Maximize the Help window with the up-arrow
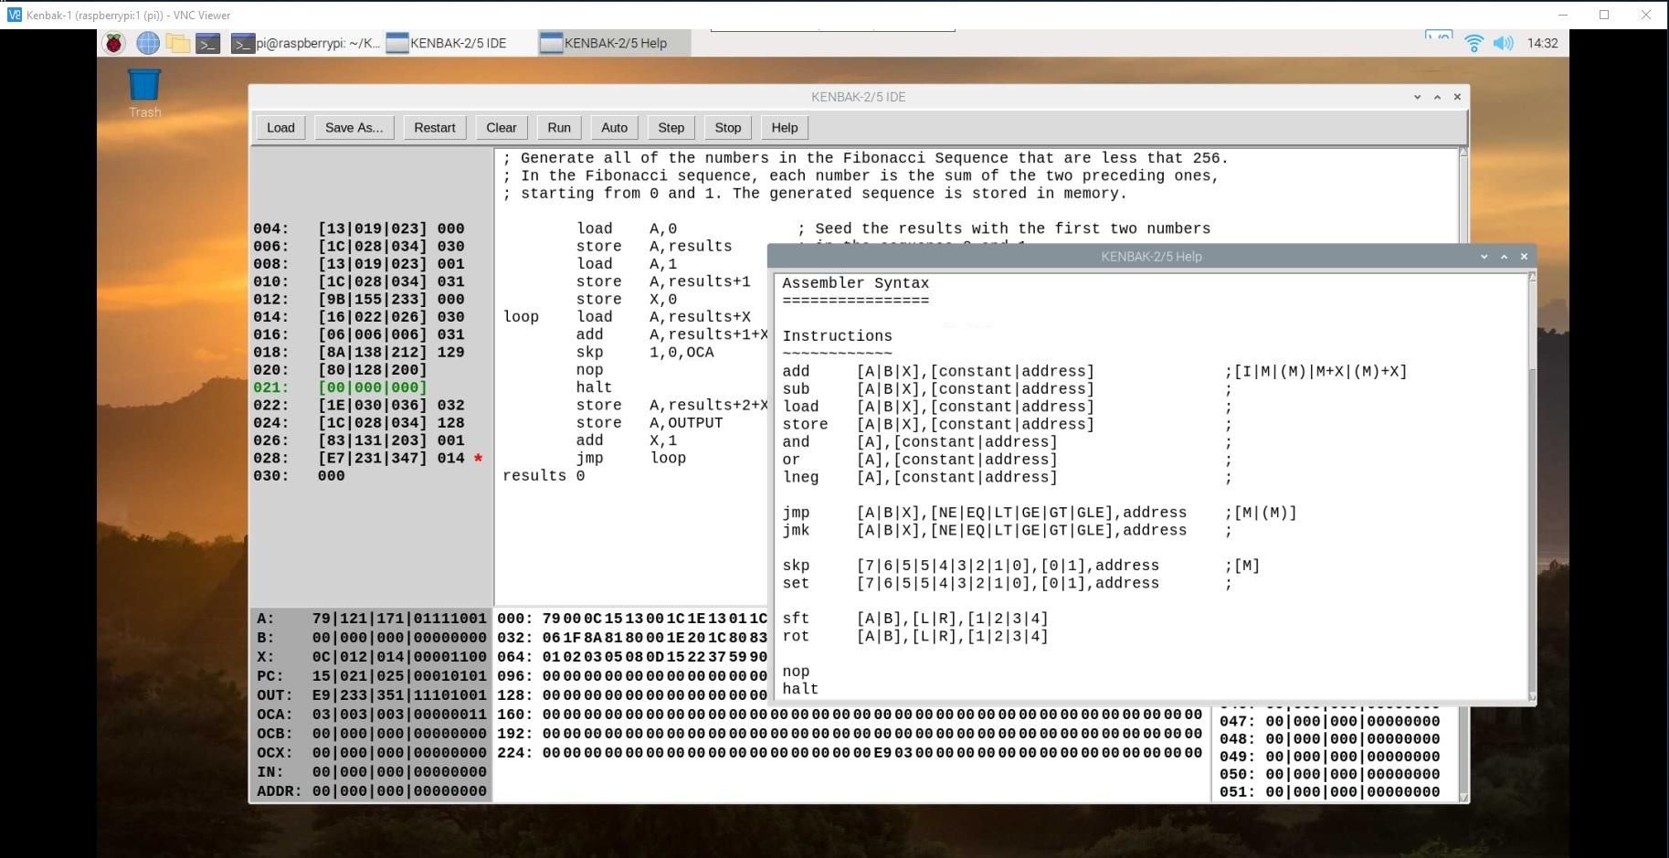Viewport: 1669px width, 858px height. [1504, 257]
